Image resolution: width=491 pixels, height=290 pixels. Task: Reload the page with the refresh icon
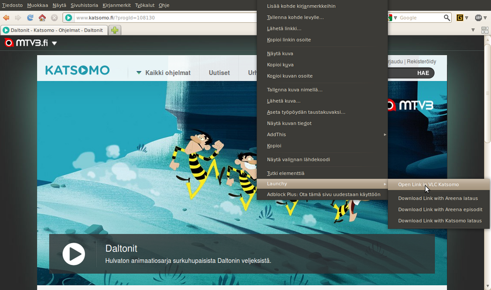click(x=30, y=18)
